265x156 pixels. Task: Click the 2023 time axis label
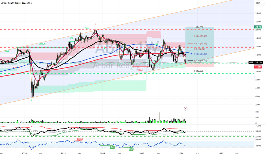pos(142,154)
